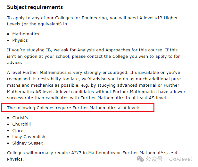Click the bullet marker beside Sidney Sussex

click(8, 143)
